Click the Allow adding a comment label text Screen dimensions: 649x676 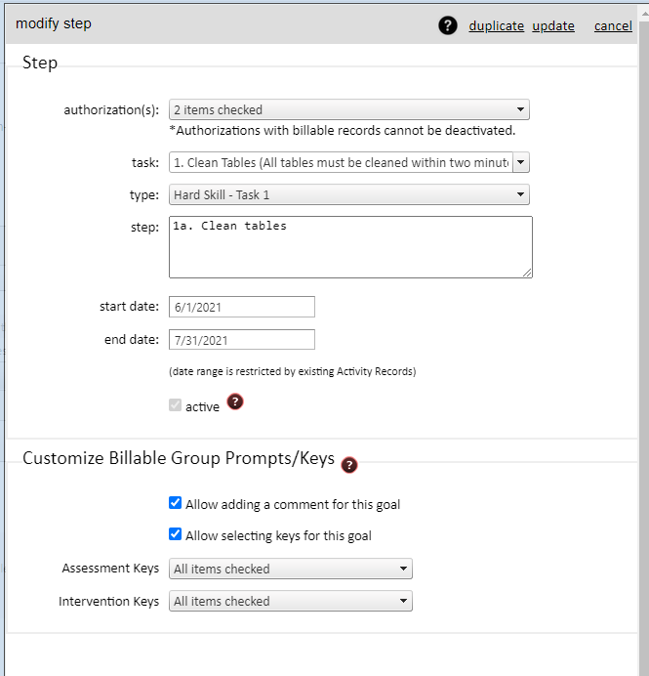click(x=293, y=505)
